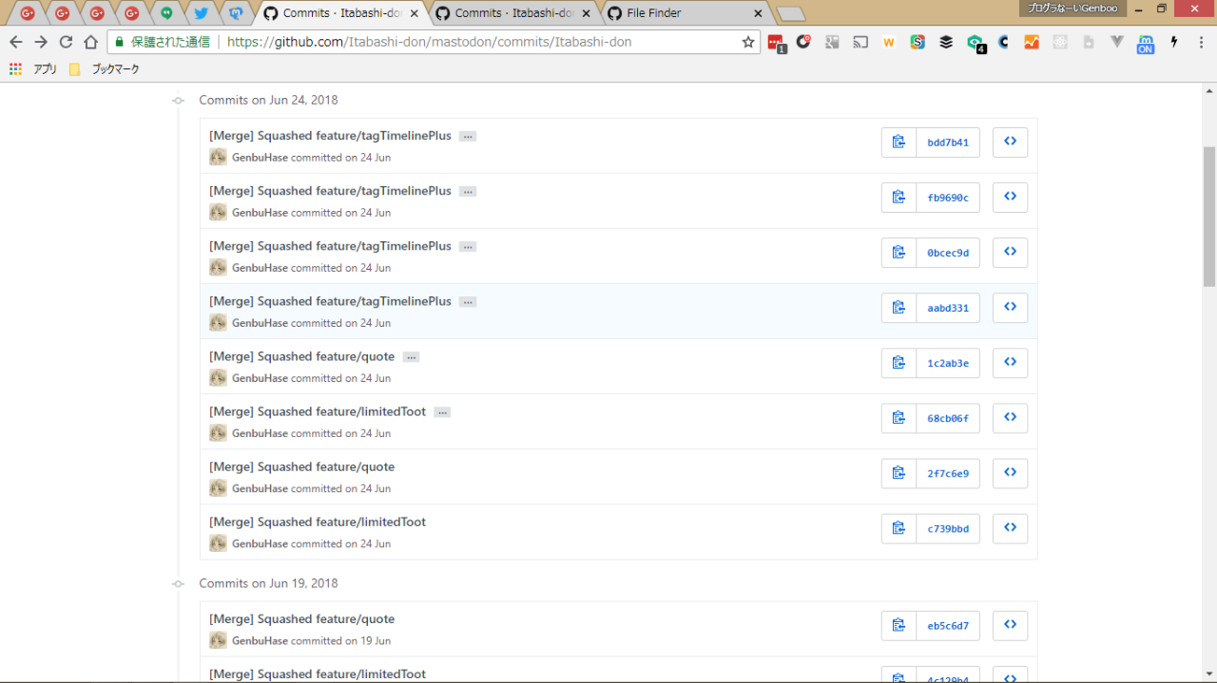Bookmark this page with the star icon
The image size is (1217, 683).
(x=748, y=42)
